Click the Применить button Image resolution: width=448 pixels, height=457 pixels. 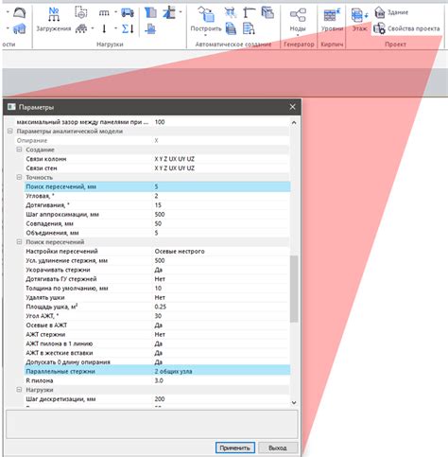[235, 448]
